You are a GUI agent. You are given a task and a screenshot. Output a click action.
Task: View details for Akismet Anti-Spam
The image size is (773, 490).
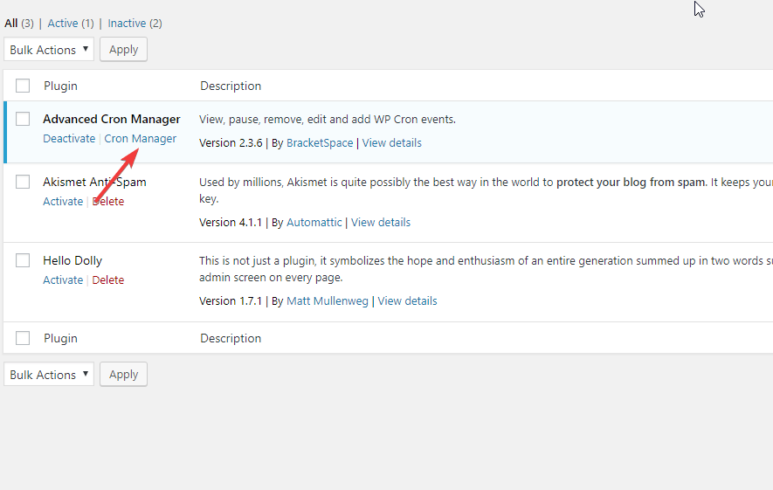point(381,223)
